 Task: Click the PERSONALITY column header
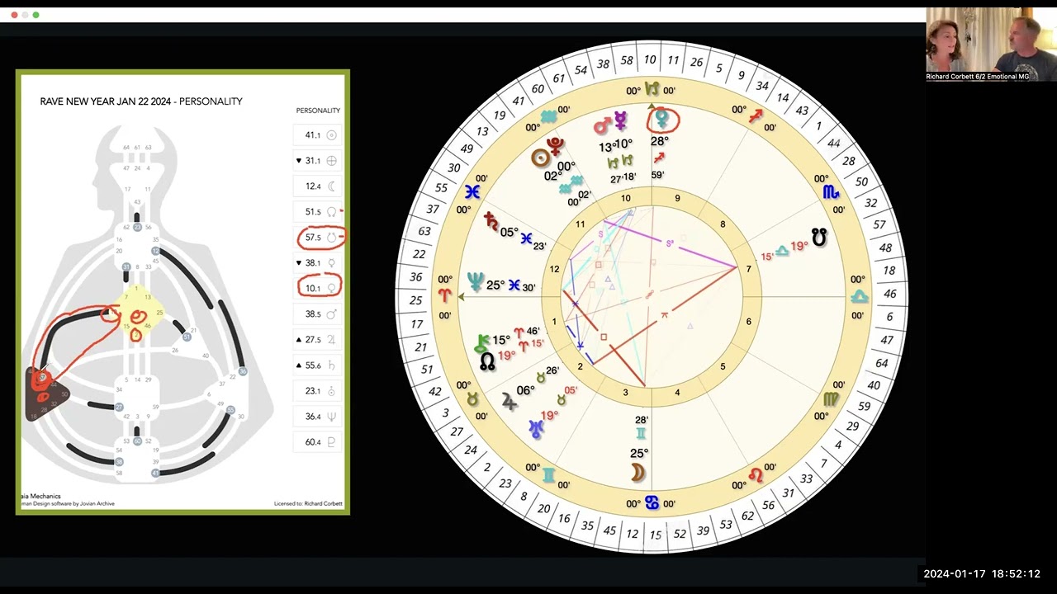318,111
